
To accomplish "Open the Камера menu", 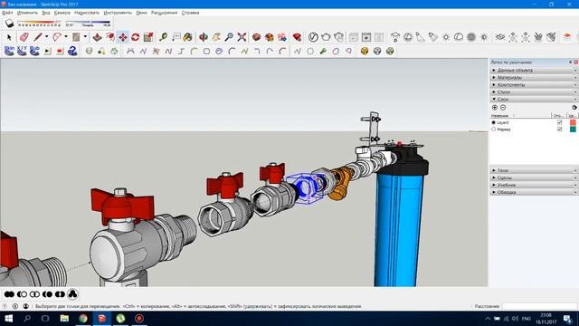I will tap(62, 13).
